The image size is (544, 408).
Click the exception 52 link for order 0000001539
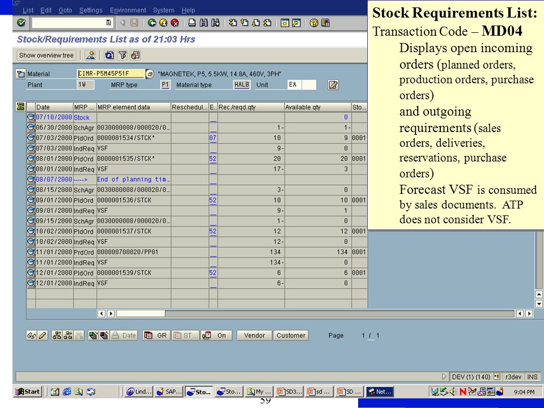(x=212, y=273)
